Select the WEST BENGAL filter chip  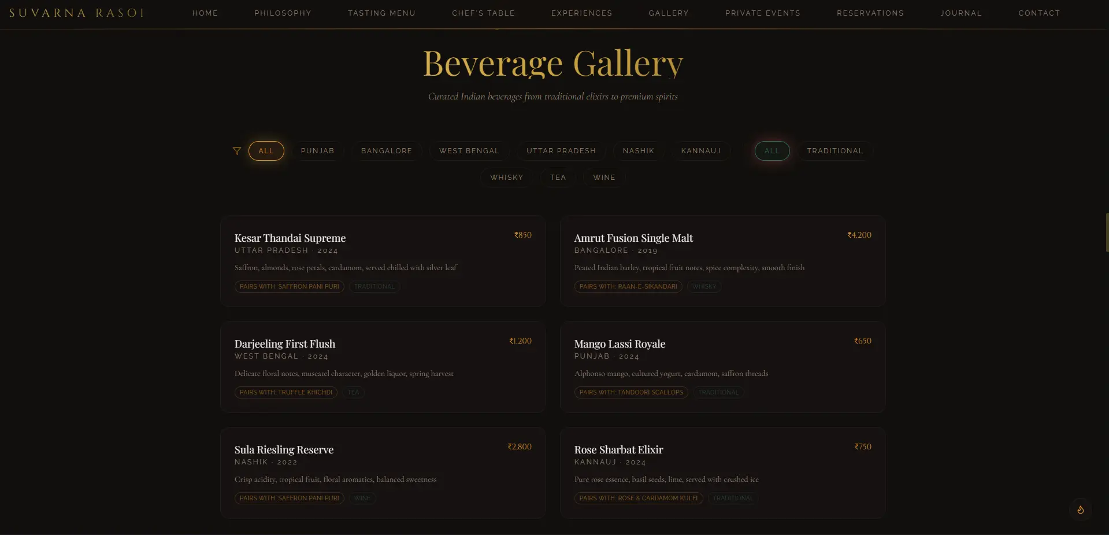coord(469,151)
